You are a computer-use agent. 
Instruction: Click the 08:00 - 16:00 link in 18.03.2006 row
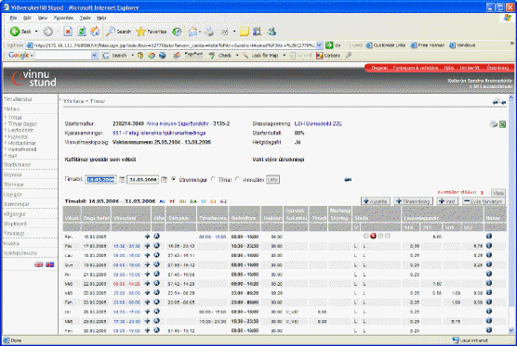coord(127,255)
